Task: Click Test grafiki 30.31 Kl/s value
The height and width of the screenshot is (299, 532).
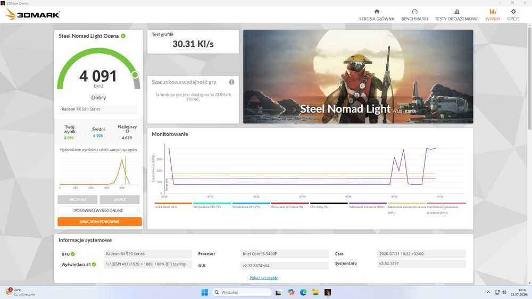Action: 193,44
